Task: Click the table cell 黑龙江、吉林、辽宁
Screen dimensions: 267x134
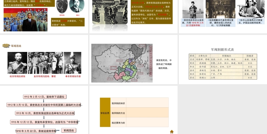Action: pyautogui.click(x=226, y=67)
